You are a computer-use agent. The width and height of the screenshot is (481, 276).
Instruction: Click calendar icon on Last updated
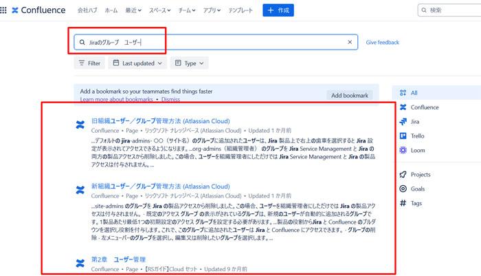click(x=116, y=63)
